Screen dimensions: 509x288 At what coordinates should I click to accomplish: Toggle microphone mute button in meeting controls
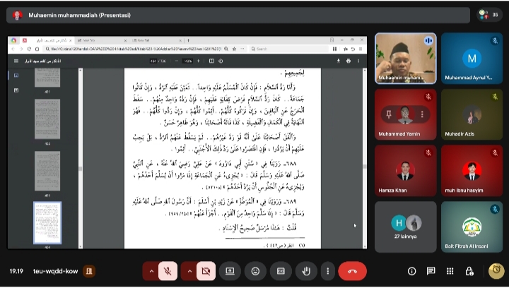pos(168,271)
